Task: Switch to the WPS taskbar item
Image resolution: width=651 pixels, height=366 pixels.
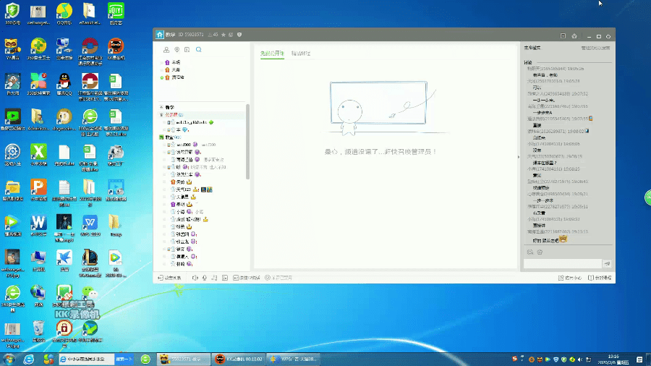Action: [x=294, y=359]
